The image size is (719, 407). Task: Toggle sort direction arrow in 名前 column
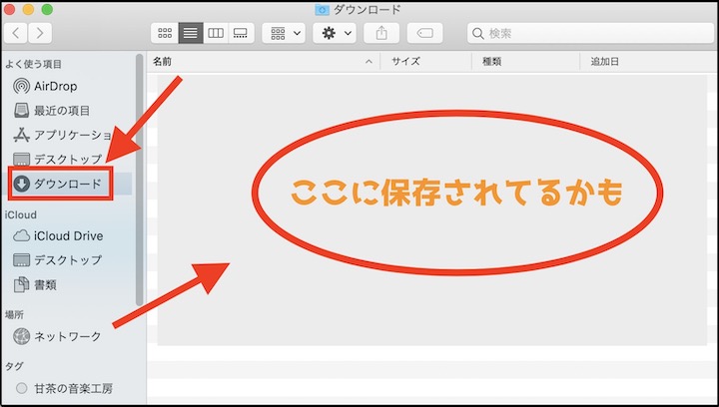(368, 62)
